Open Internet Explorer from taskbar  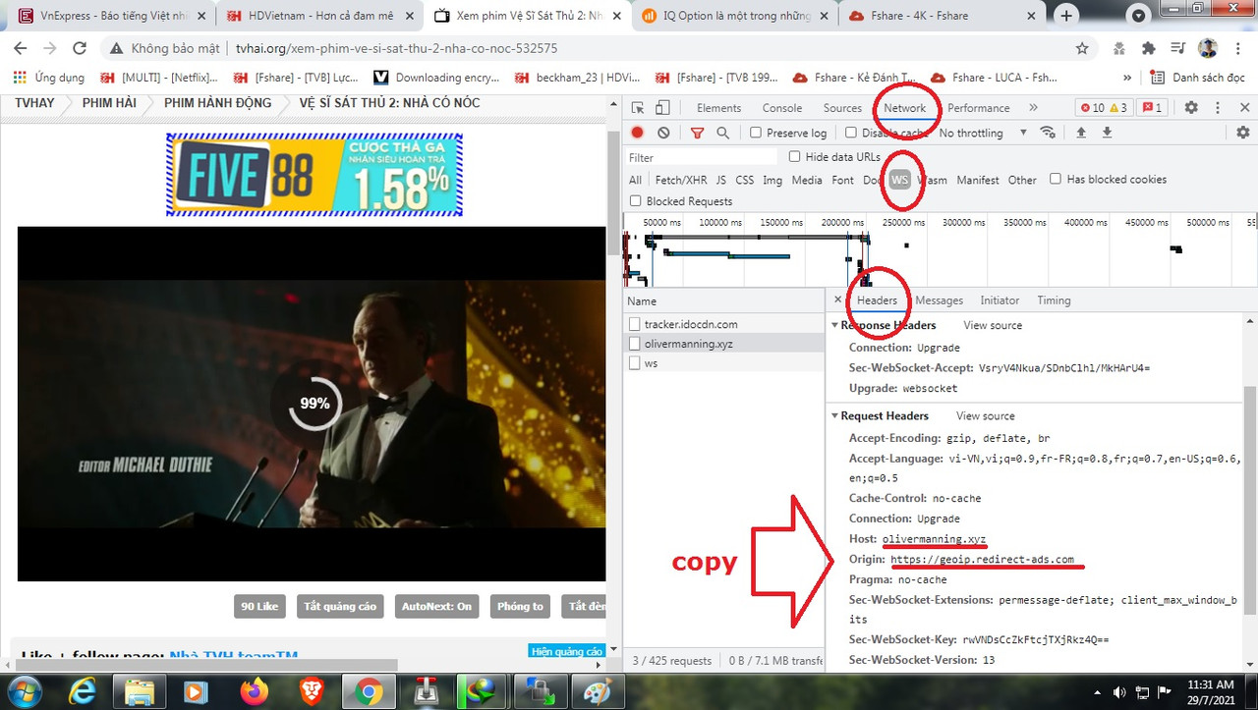tap(83, 692)
